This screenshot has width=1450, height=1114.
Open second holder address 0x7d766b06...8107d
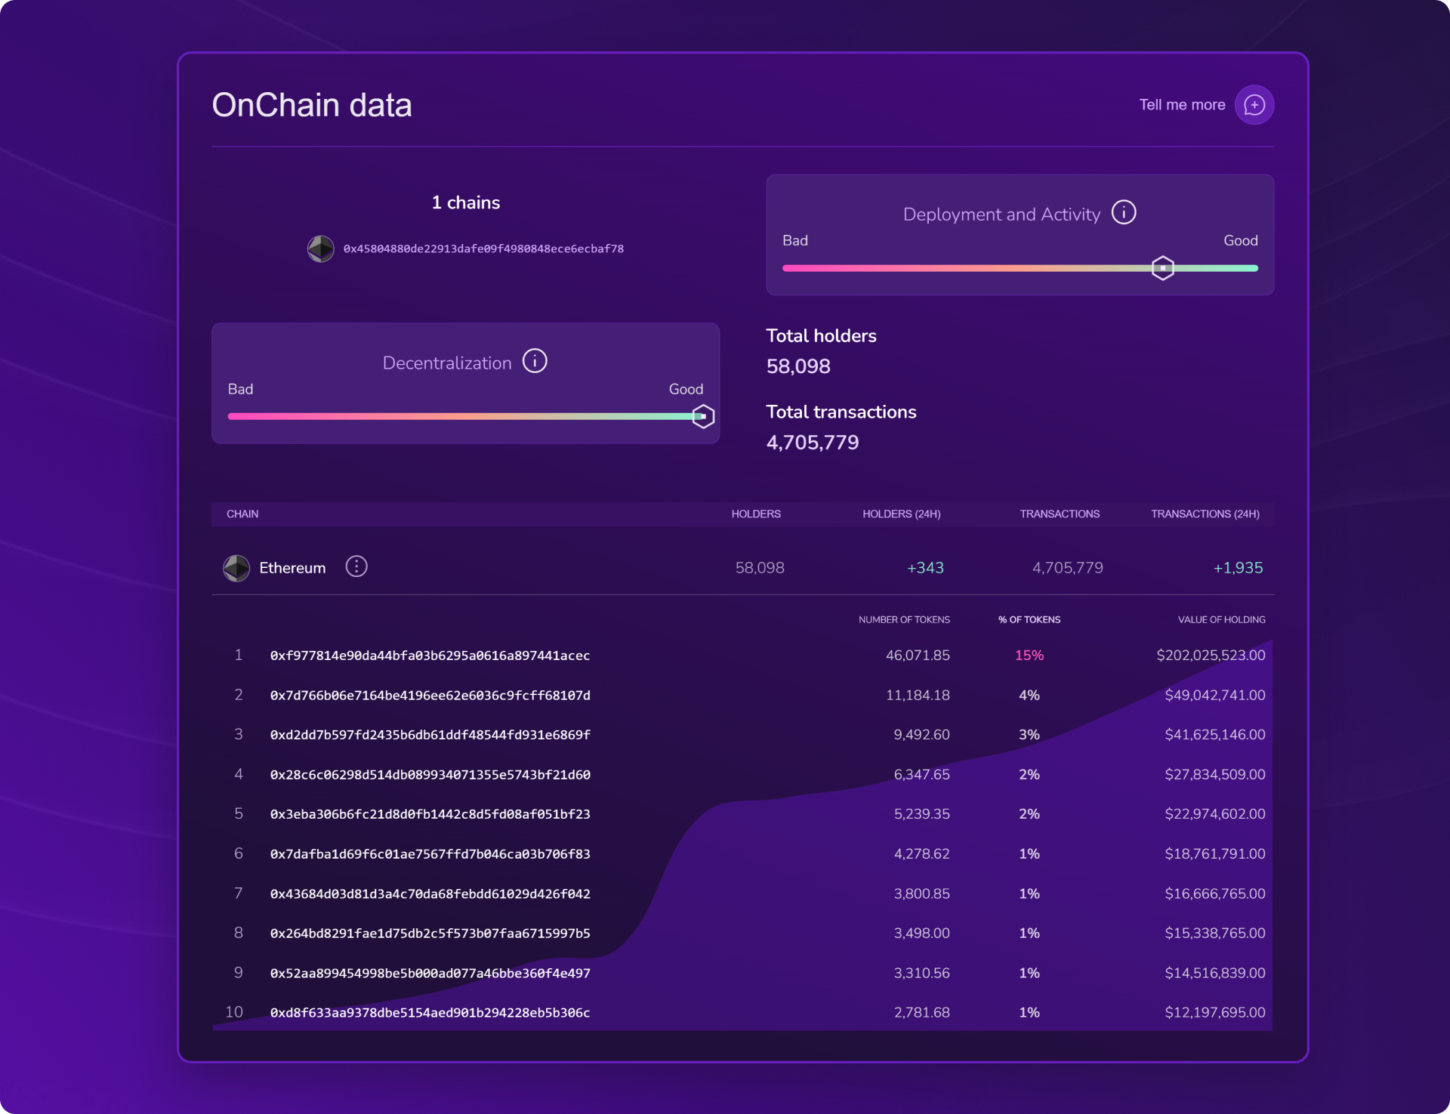[430, 695]
